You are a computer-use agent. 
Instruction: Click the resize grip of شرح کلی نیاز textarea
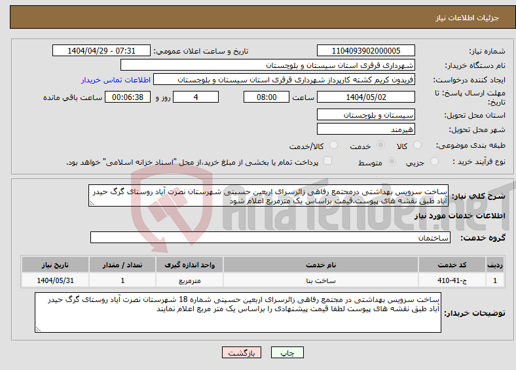click(92, 203)
